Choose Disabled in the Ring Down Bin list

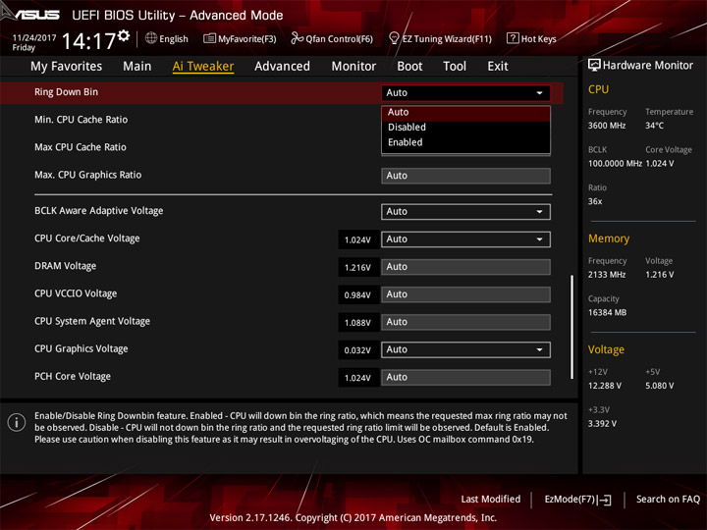click(x=465, y=127)
